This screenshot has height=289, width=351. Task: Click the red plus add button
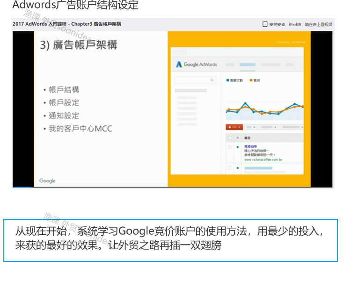(234, 127)
